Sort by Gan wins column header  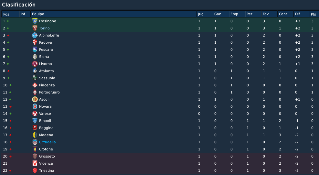(x=221, y=14)
